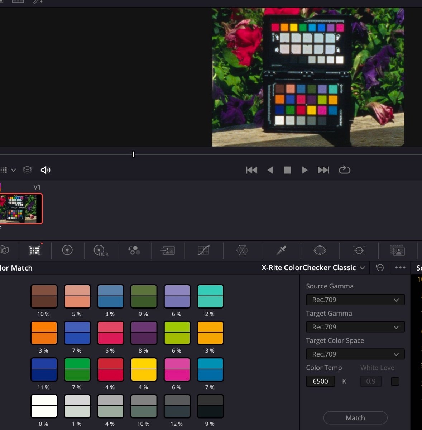Enable the White Level checkbox
The height and width of the screenshot is (430, 422).
click(x=395, y=381)
